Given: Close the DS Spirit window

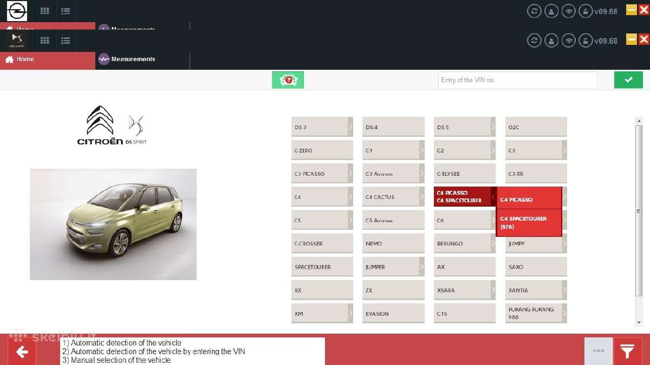Looking at the screenshot, I should [x=643, y=39].
